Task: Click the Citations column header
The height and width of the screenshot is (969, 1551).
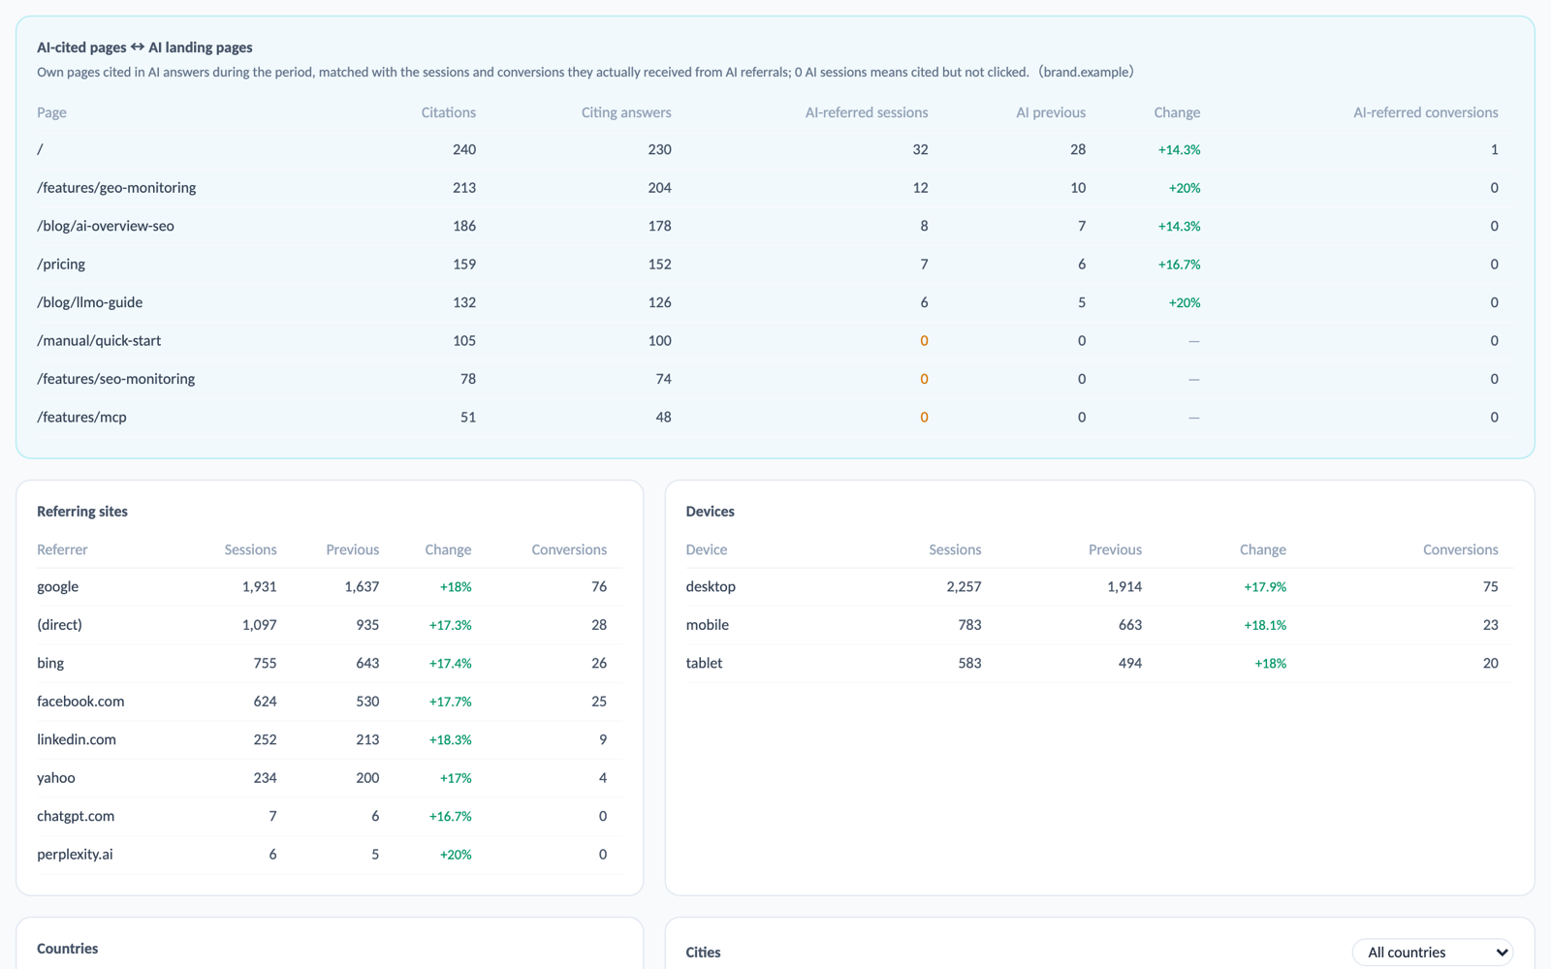Action: click(448, 112)
